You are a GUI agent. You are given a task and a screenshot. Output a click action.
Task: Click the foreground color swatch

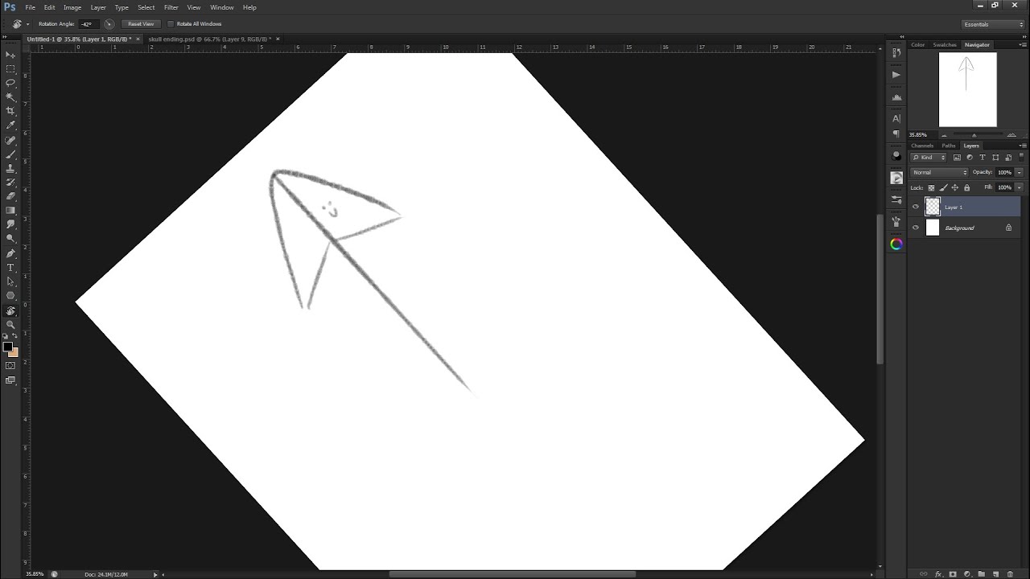click(x=7, y=347)
